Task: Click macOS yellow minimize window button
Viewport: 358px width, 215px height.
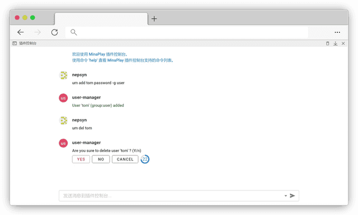Action: coord(25,17)
